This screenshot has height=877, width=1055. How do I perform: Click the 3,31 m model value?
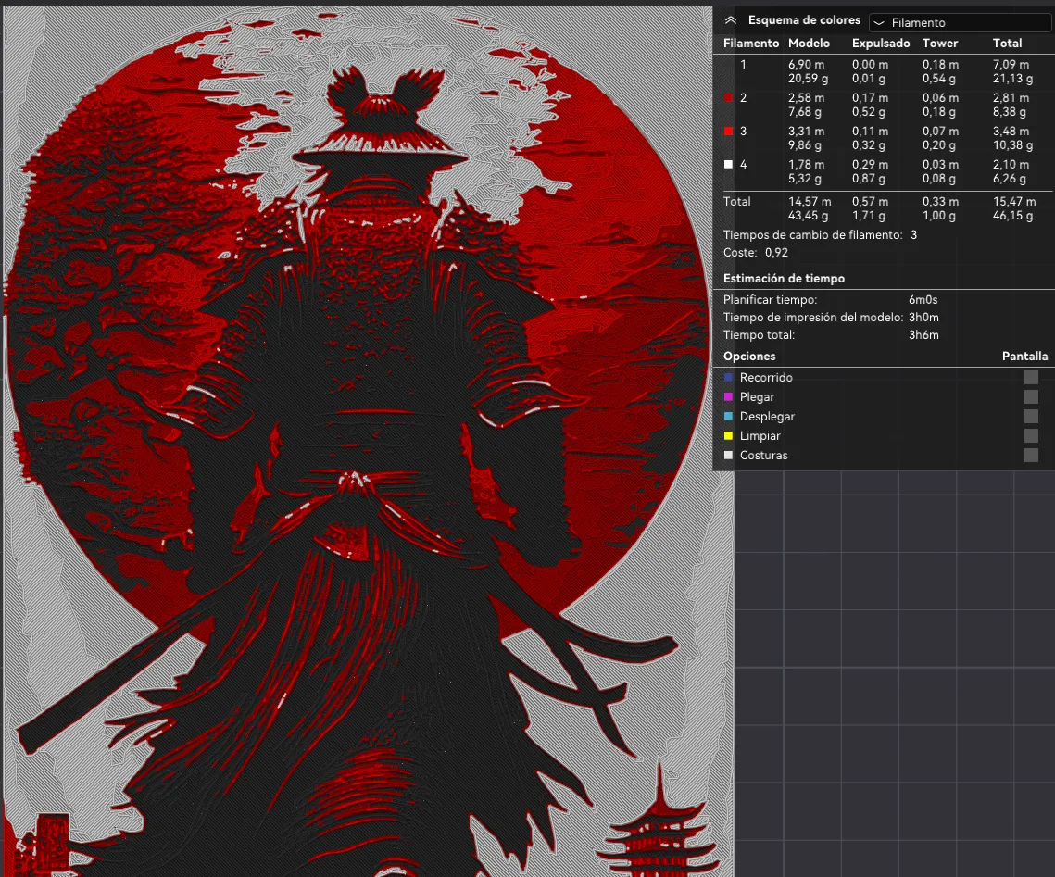point(806,132)
